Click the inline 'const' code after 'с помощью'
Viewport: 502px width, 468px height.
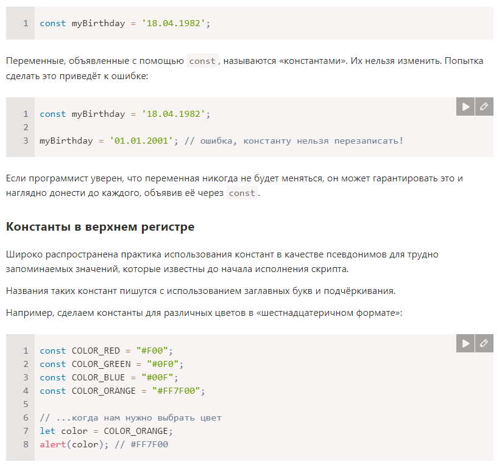point(202,61)
